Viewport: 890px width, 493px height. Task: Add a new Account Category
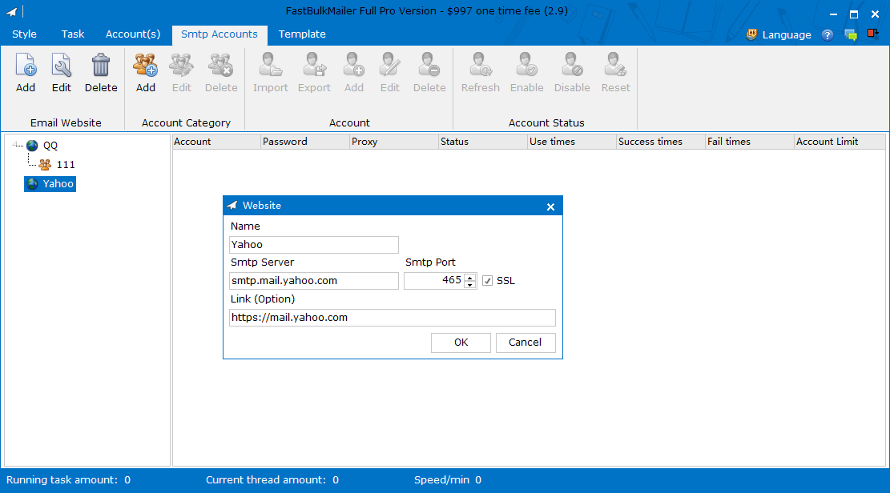(145, 73)
